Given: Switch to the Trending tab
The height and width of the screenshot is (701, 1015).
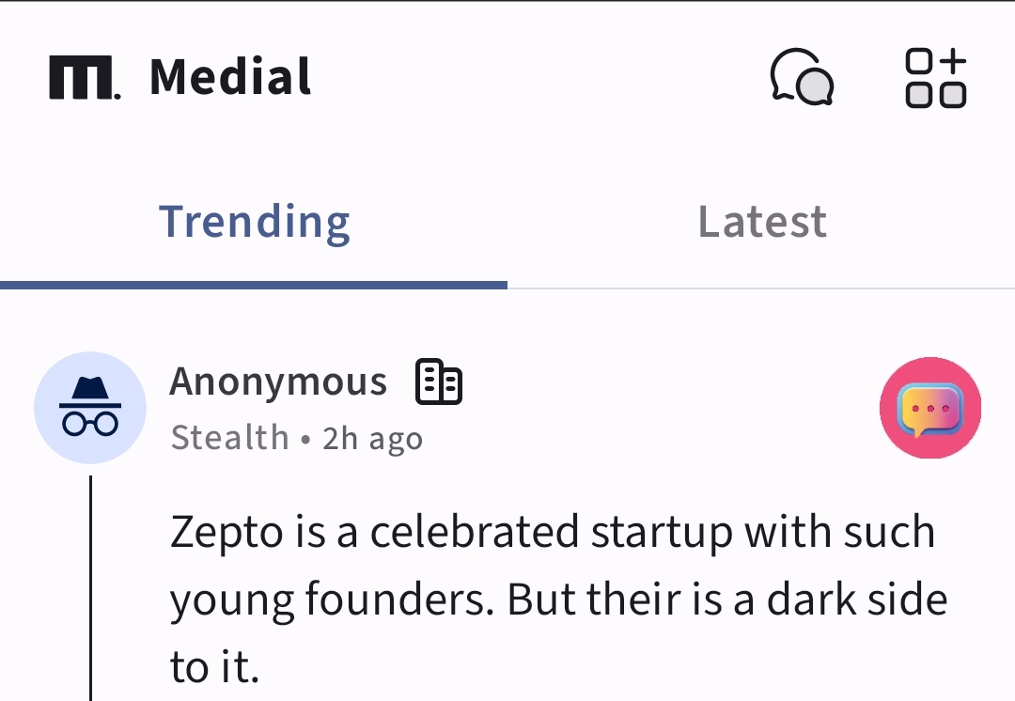Looking at the screenshot, I should 254,223.
